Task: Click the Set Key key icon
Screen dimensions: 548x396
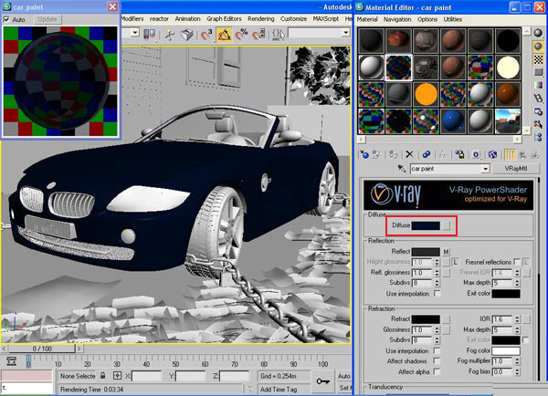Action: pyautogui.click(x=322, y=380)
